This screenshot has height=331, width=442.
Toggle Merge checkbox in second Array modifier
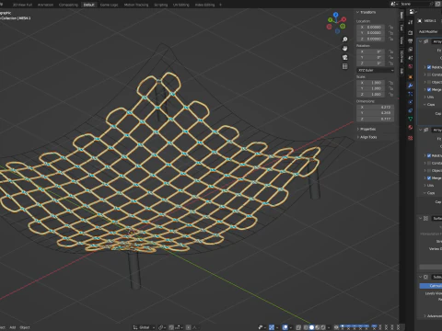429,178
